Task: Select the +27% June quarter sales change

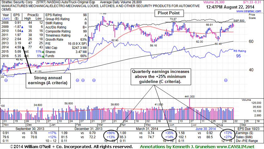Action: point(228,137)
